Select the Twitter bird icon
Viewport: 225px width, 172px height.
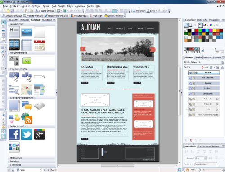click(27, 134)
